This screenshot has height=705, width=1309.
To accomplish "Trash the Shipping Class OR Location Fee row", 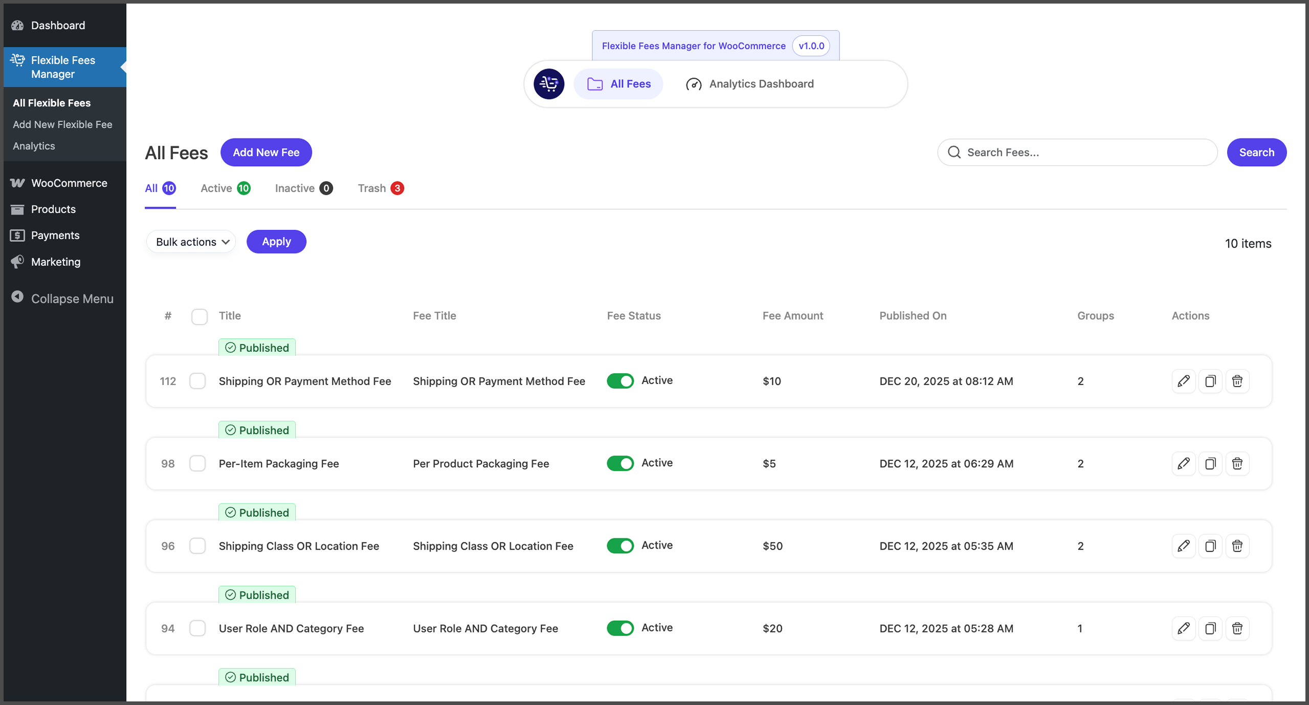I will coord(1237,545).
